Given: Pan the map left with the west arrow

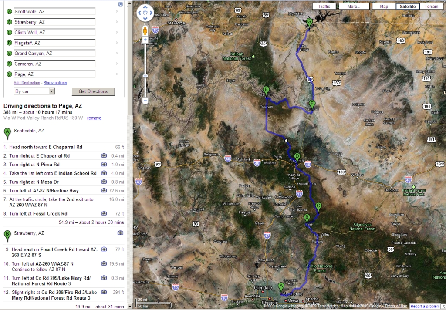Looking at the screenshot, I should pyautogui.click(x=140, y=13).
